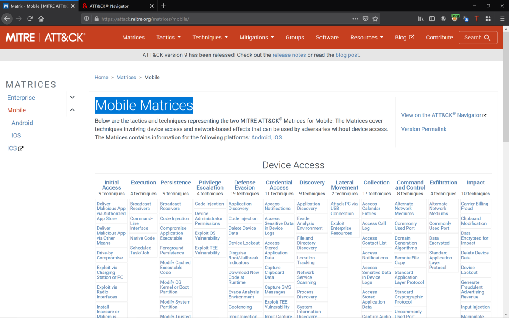
Task: Open the Tactics dropdown menu
Action: click(168, 37)
